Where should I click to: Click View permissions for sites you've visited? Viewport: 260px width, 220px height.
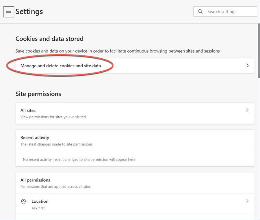pyautogui.click(x=53, y=117)
